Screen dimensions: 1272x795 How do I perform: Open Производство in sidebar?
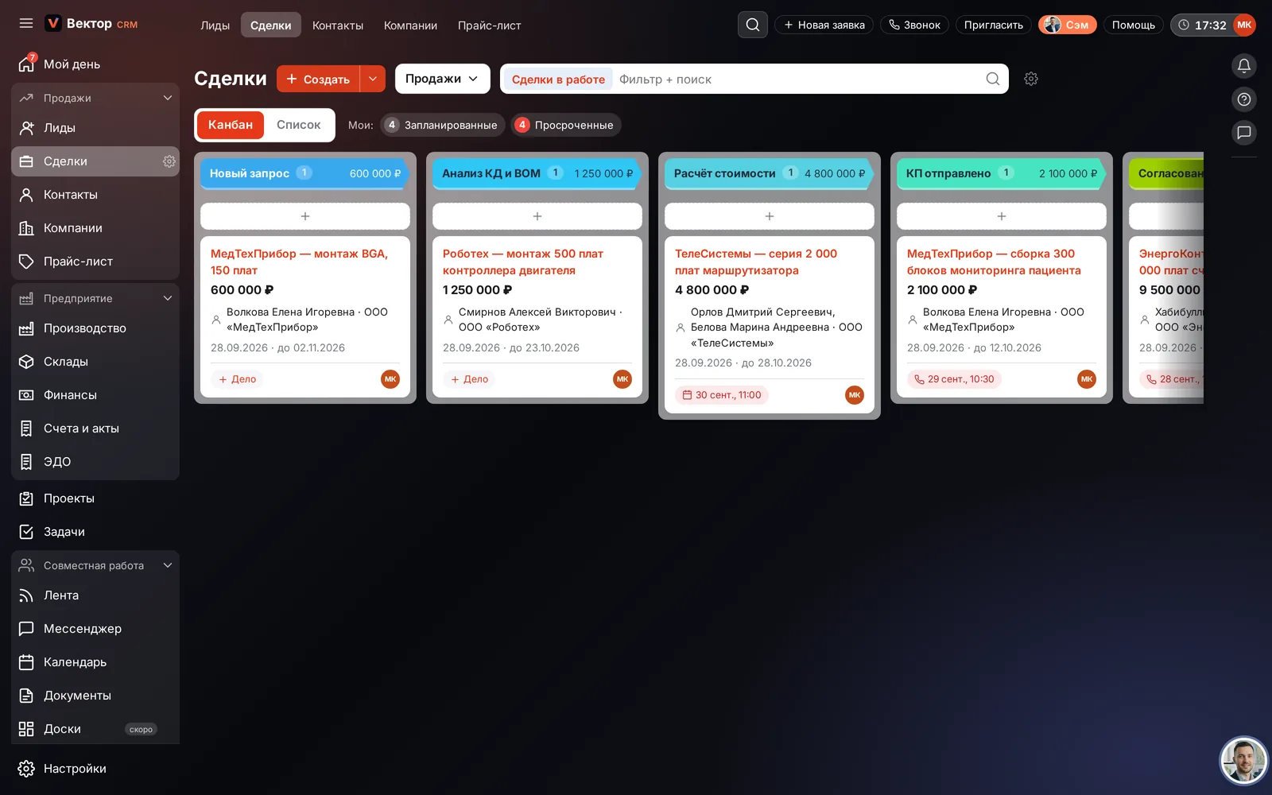coord(95,328)
